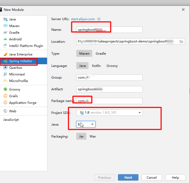Image resolution: width=190 pixels, height=183 pixels.
Task: Click into the Package name field
Action: (109, 101)
